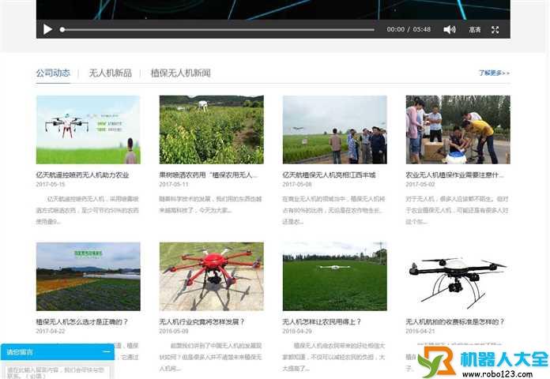Open article 无人机怎样让农民用得上？
This screenshot has width=550, height=379.
click(x=322, y=321)
